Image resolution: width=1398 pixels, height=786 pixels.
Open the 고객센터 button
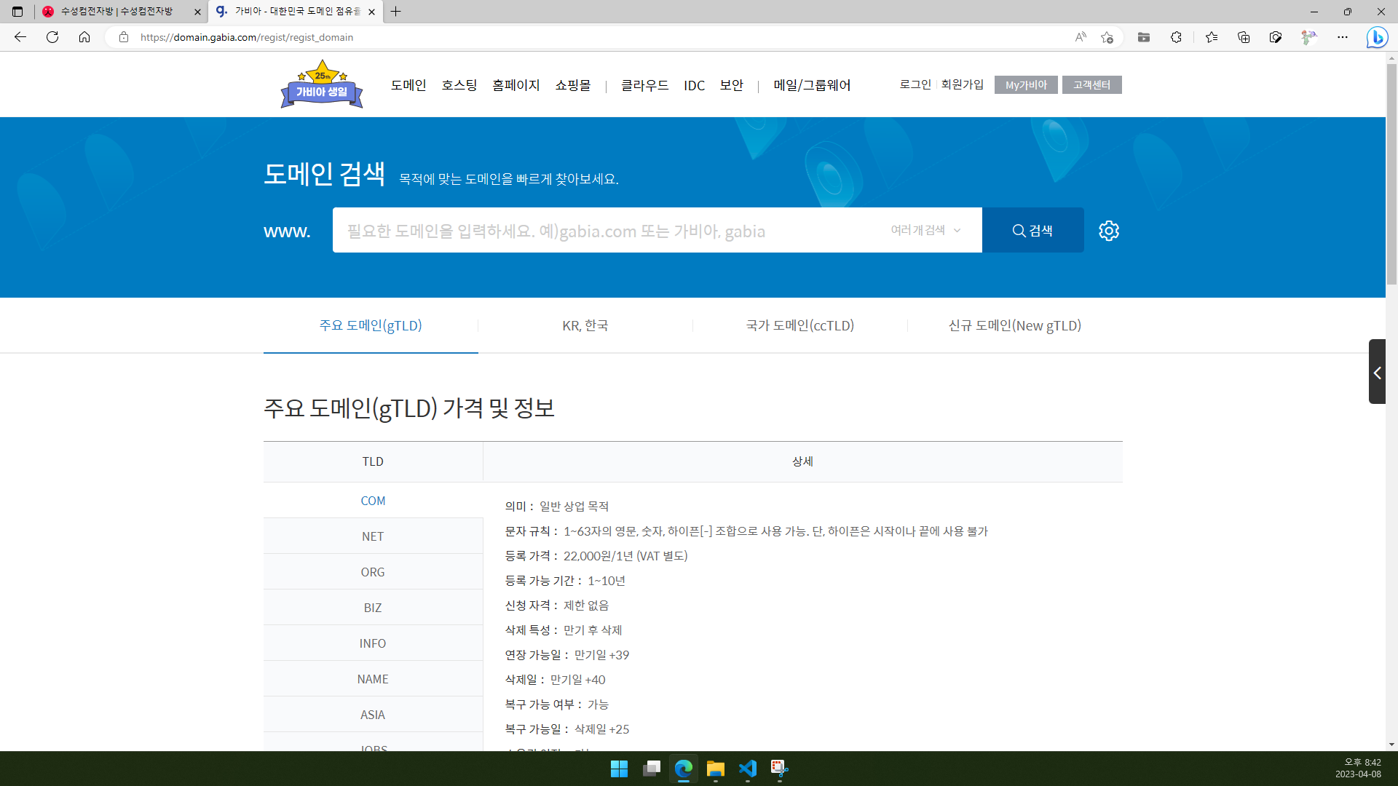[1091, 84]
